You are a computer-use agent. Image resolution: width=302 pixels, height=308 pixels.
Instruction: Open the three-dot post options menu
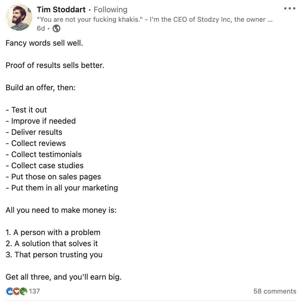(x=289, y=9)
